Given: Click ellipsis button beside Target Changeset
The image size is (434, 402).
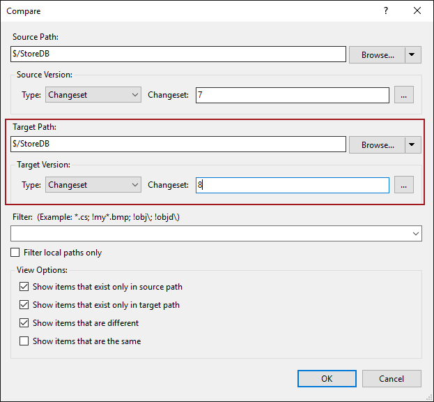Looking at the screenshot, I should pyautogui.click(x=404, y=185).
